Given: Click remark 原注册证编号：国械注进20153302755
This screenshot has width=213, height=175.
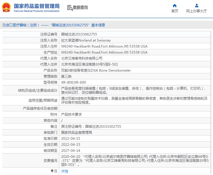Looking at the screenshot, I should tap(91, 127).
